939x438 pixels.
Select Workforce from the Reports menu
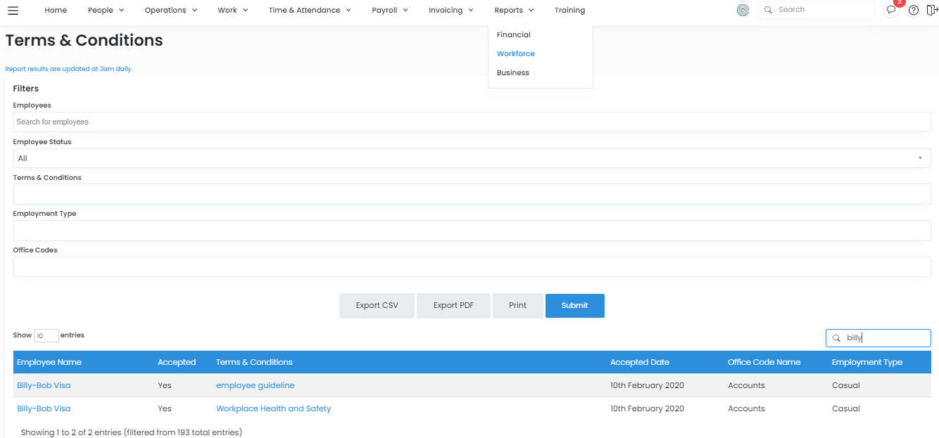pyautogui.click(x=515, y=53)
